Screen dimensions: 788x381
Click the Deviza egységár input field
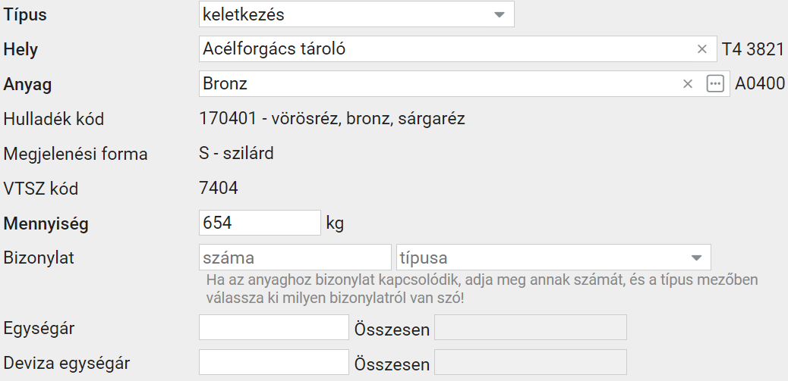point(274,362)
